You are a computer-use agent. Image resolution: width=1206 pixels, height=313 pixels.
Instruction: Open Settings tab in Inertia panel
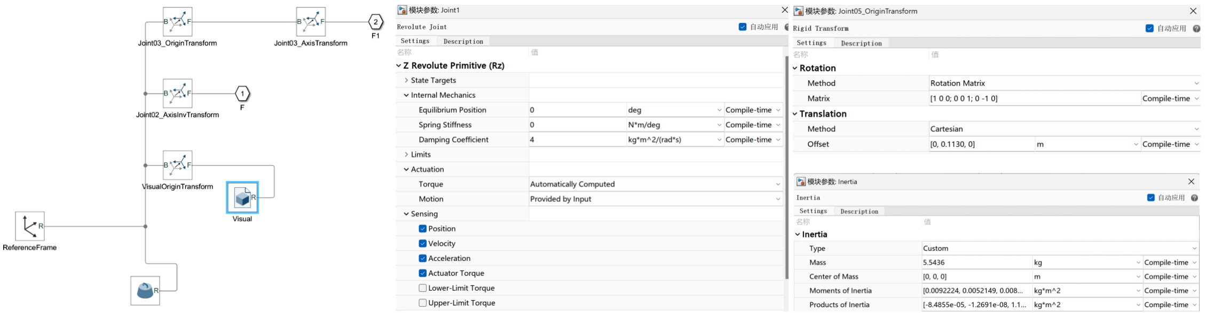pos(813,211)
